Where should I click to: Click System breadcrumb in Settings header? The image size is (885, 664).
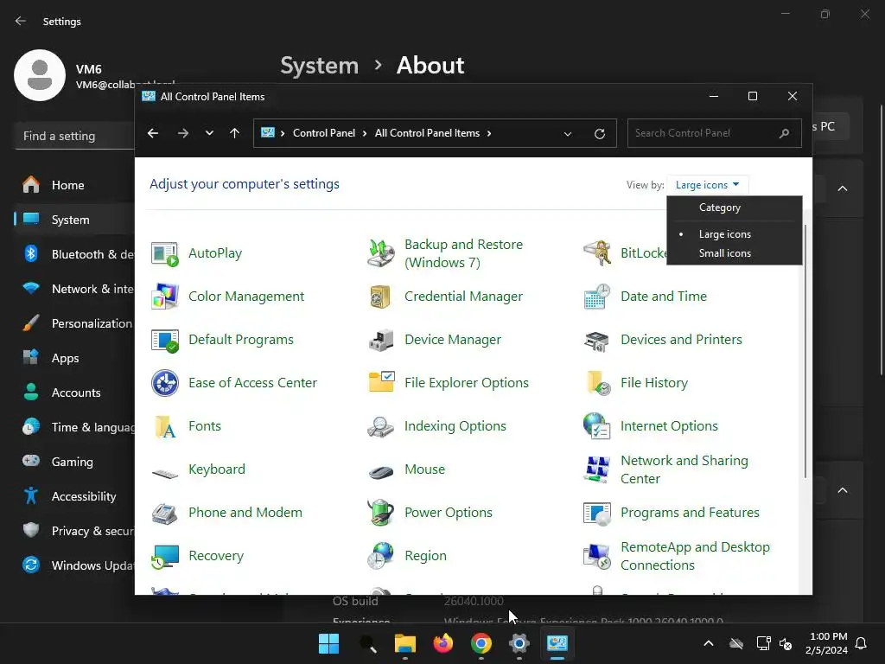(x=320, y=66)
